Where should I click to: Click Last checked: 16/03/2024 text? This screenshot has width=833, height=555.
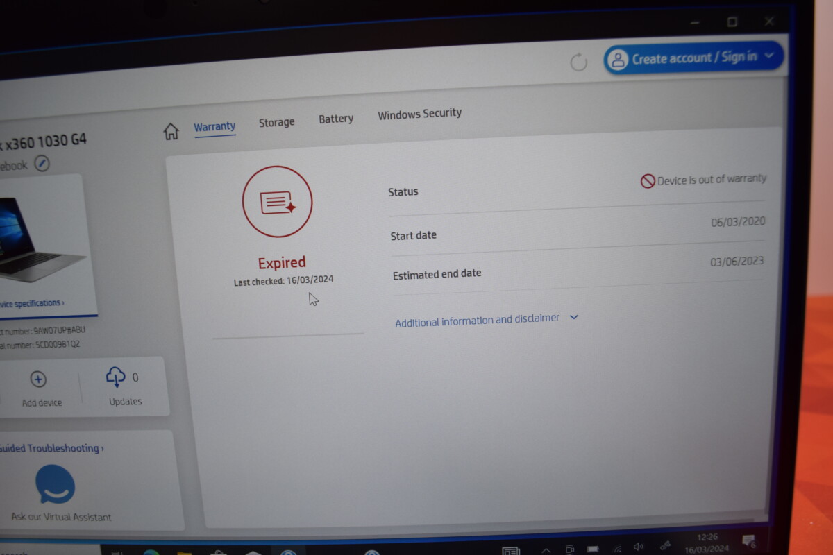pos(283,280)
